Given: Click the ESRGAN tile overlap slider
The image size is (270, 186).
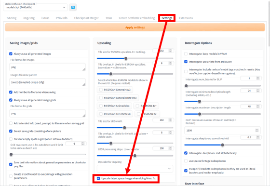Looking at the screenshot, I should click(x=135, y=74).
